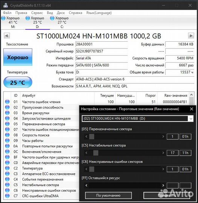Click the CrystalDiskInfo app icon in title bar

5,5
